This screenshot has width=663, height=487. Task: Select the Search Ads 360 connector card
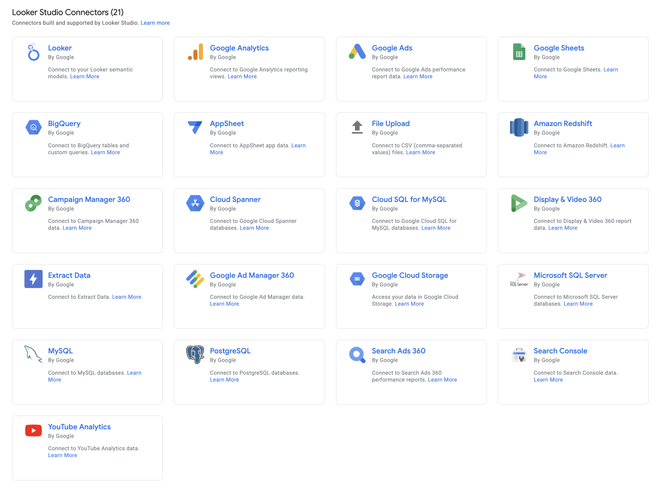(411, 372)
